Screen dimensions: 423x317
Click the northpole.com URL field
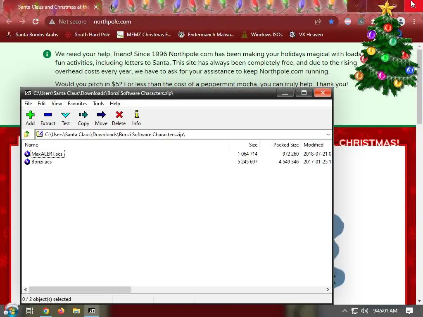[112, 21]
